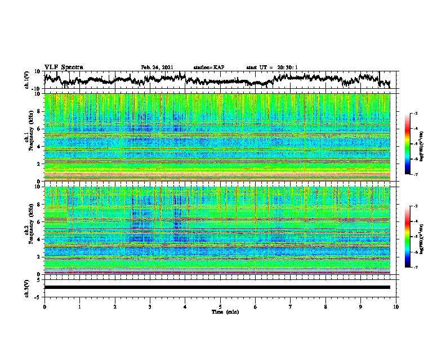Click the ch.3(V) axis label

[x=27, y=288]
